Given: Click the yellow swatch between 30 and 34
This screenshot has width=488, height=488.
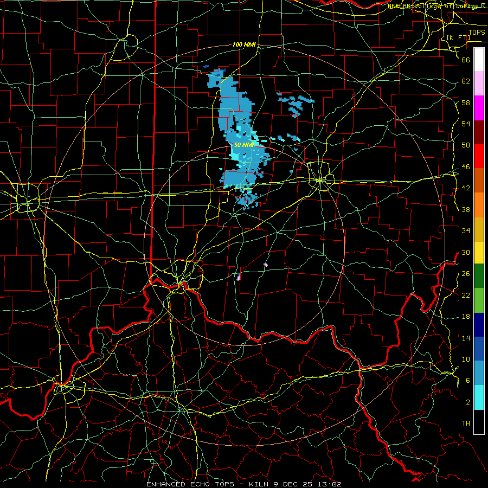Looking at the screenshot, I should coord(479,253).
